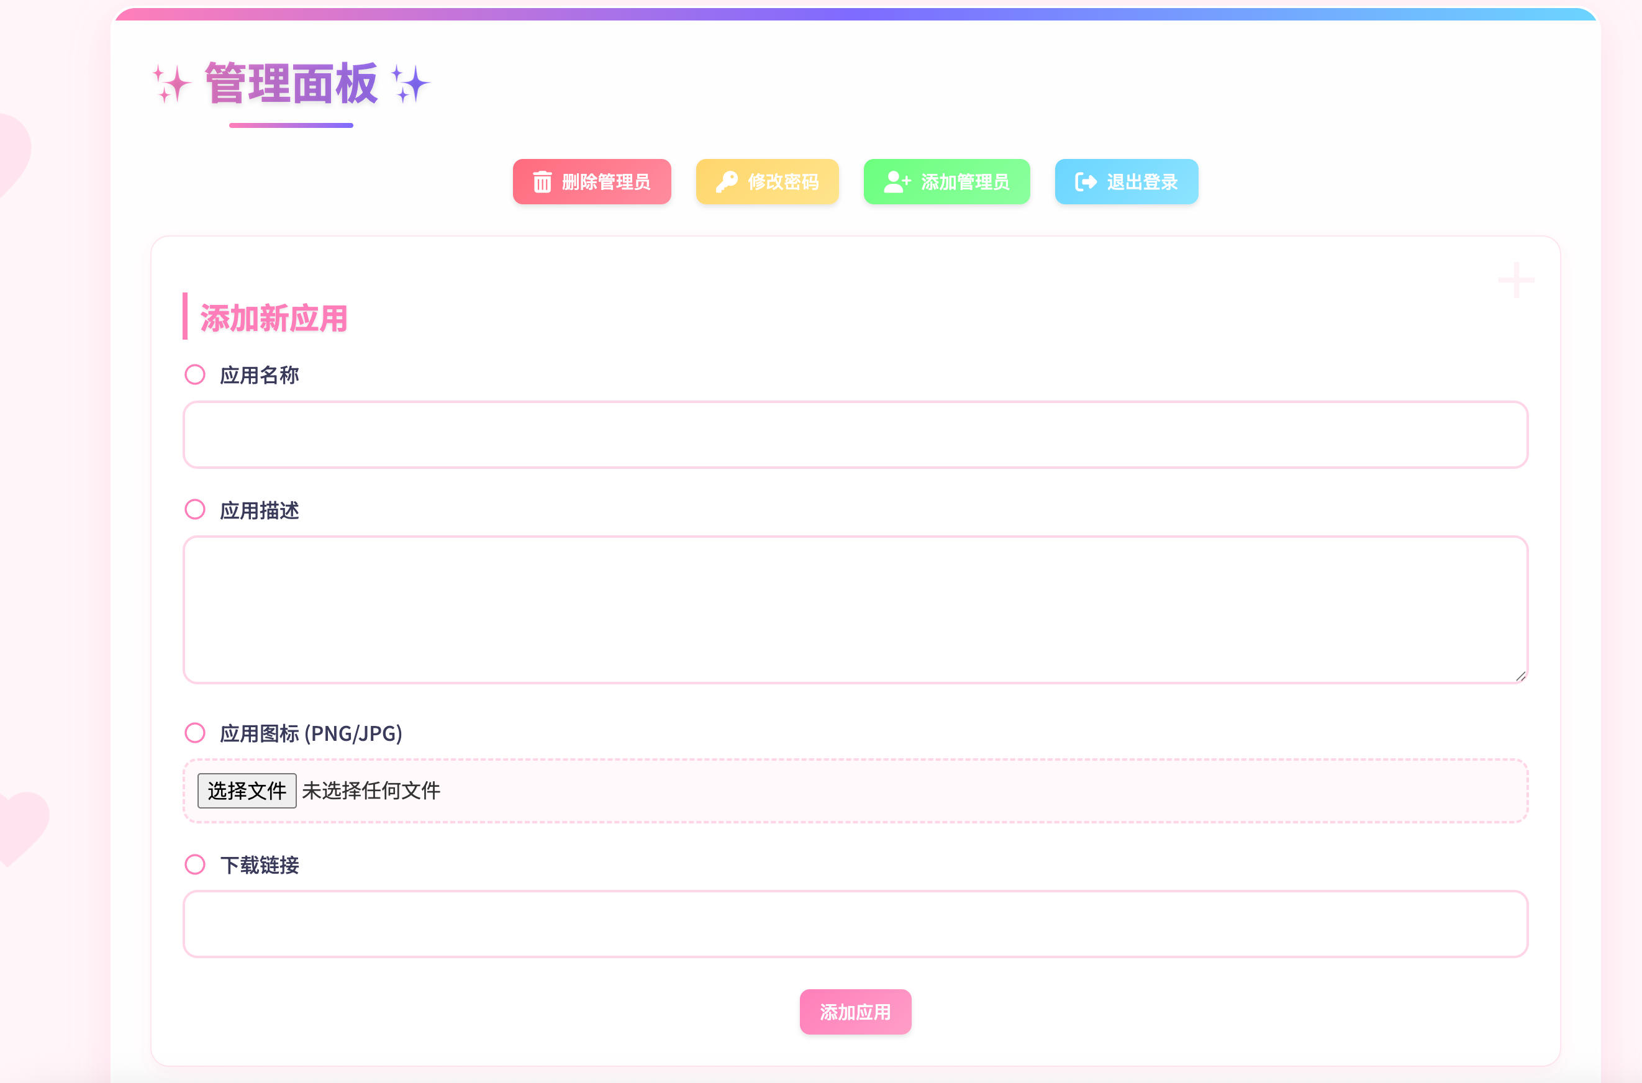
Task: Click the 应用名称 label text
Action: tap(259, 375)
